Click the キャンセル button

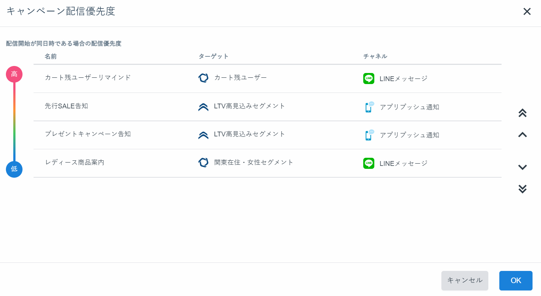(465, 281)
